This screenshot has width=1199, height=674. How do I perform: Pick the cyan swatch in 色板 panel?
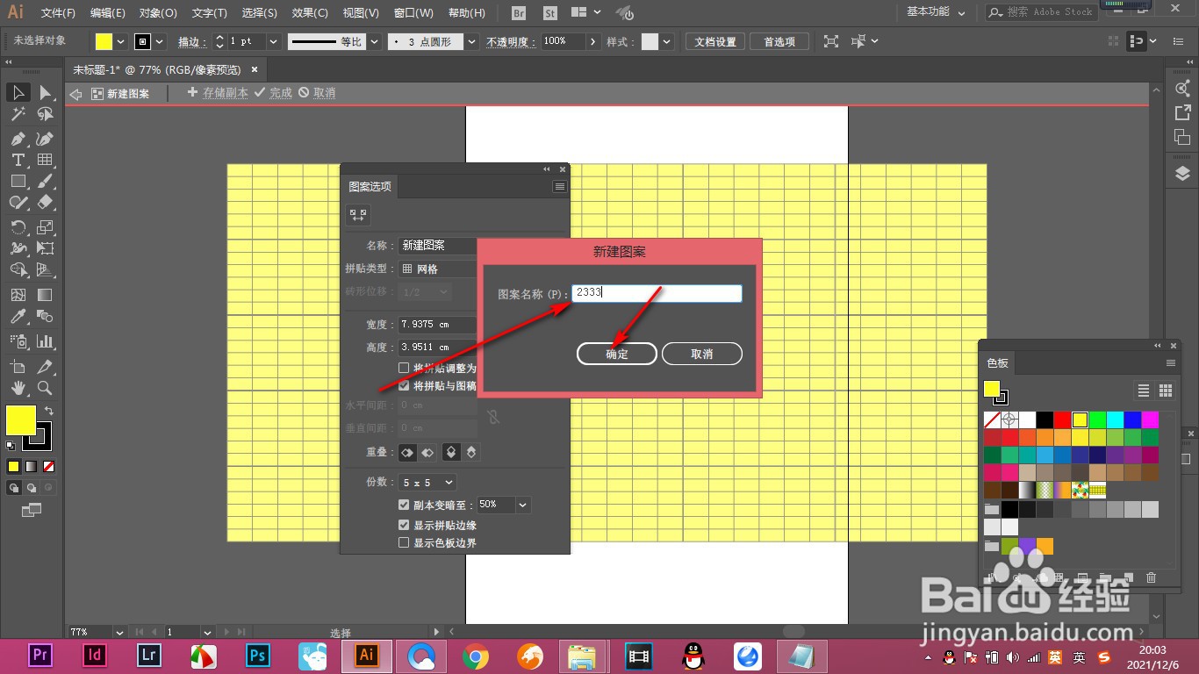[1115, 419]
